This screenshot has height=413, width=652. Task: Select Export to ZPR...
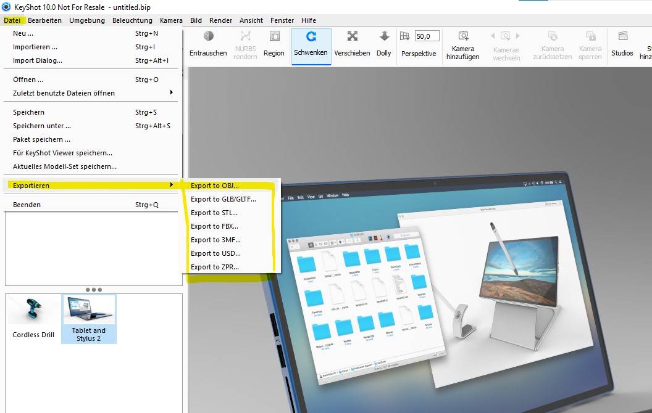[x=232, y=267]
